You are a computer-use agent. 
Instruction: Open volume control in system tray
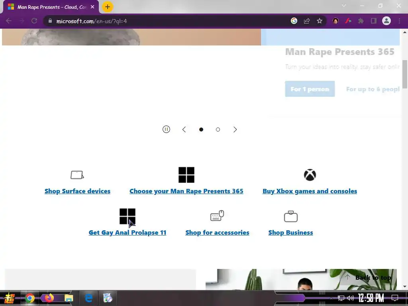tap(351, 298)
